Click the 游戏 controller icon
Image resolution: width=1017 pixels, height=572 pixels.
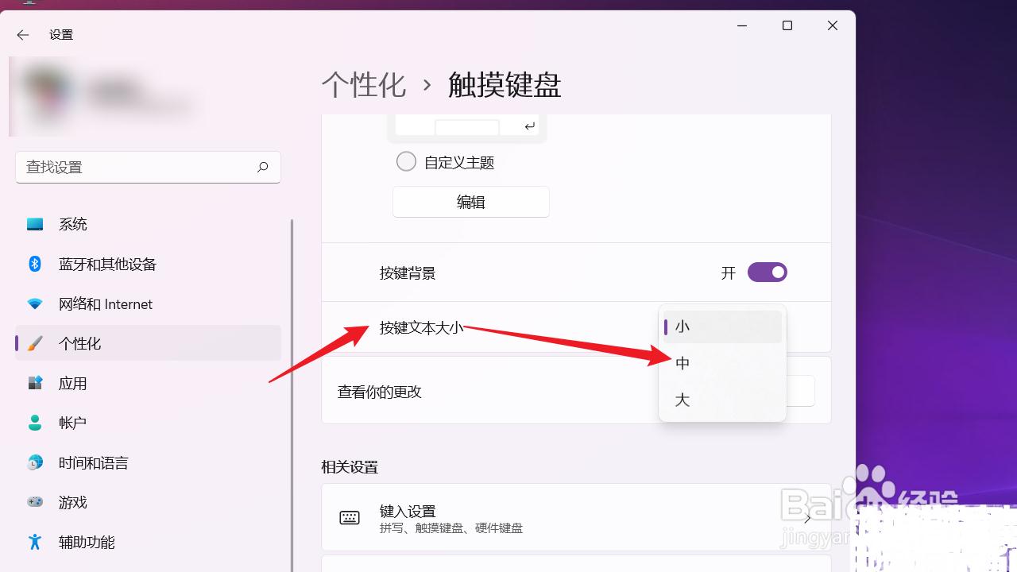pos(35,502)
